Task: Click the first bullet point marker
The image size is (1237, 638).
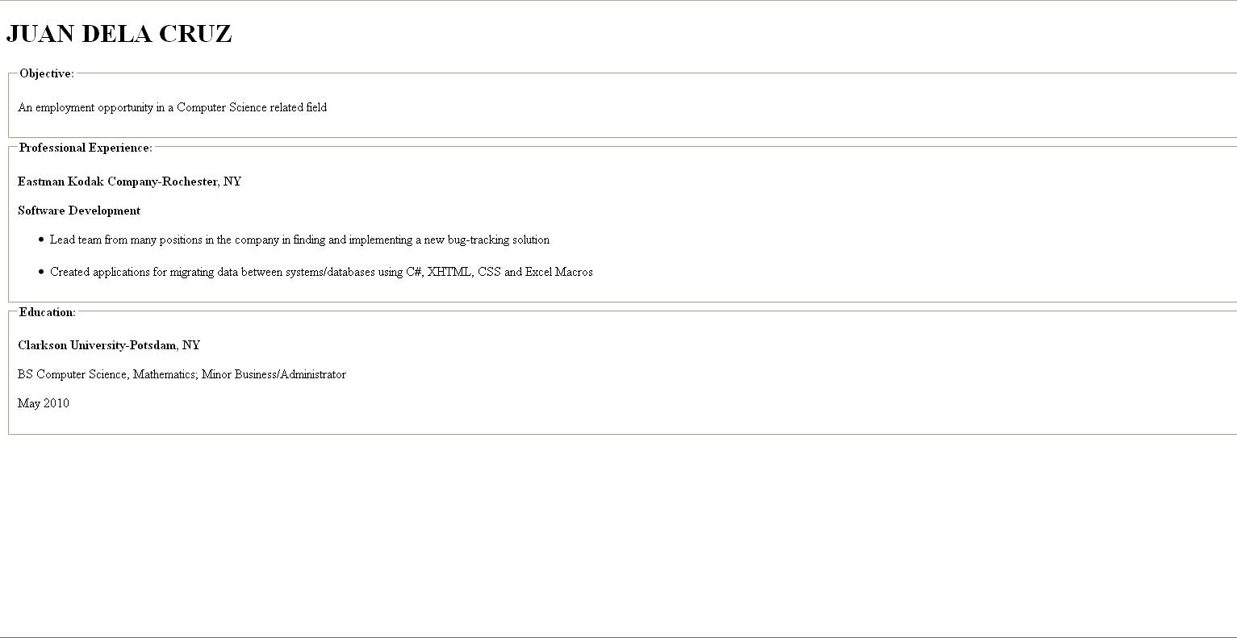Action: click(41, 240)
